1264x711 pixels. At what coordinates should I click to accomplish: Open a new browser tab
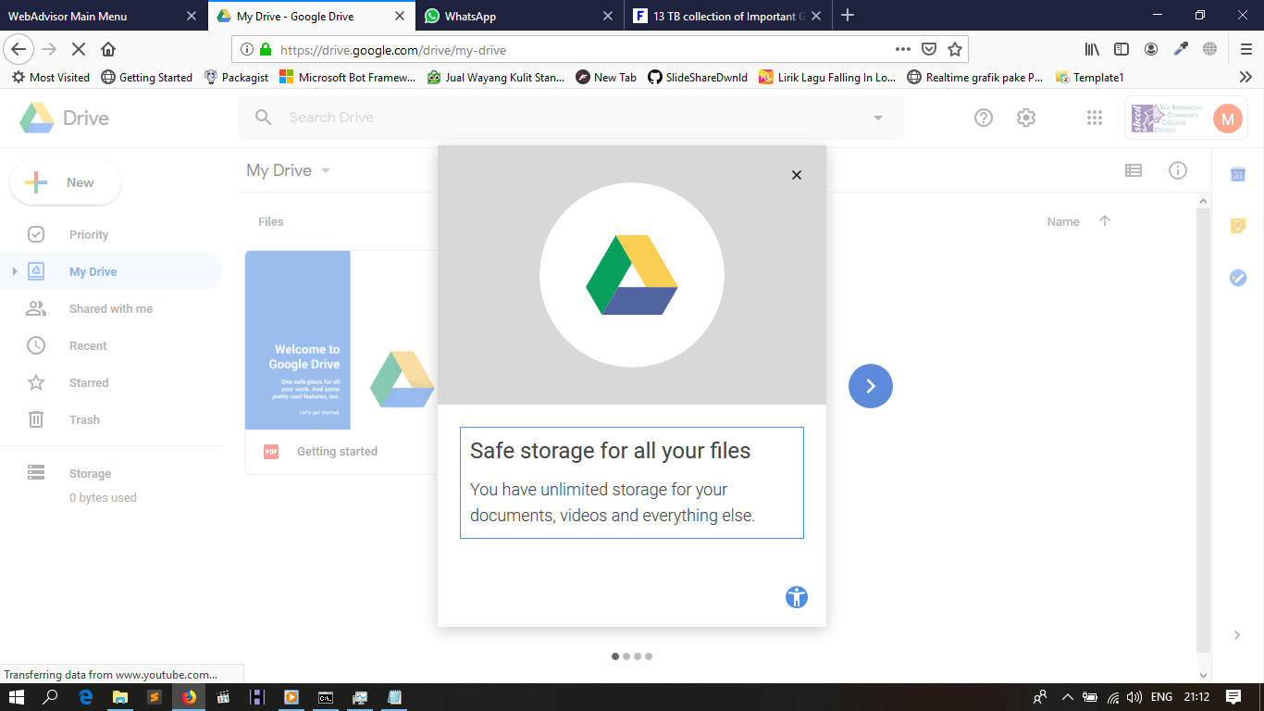848,16
